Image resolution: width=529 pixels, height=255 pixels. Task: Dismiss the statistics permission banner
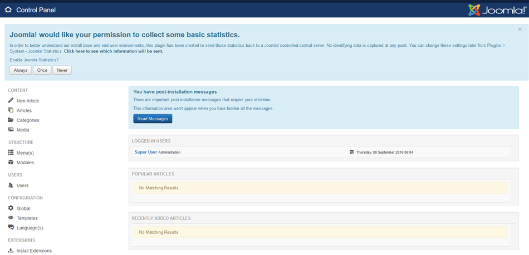[520, 29]
